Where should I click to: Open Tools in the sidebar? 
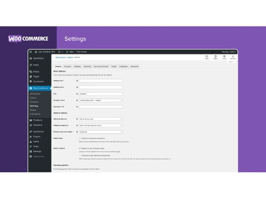34,146
